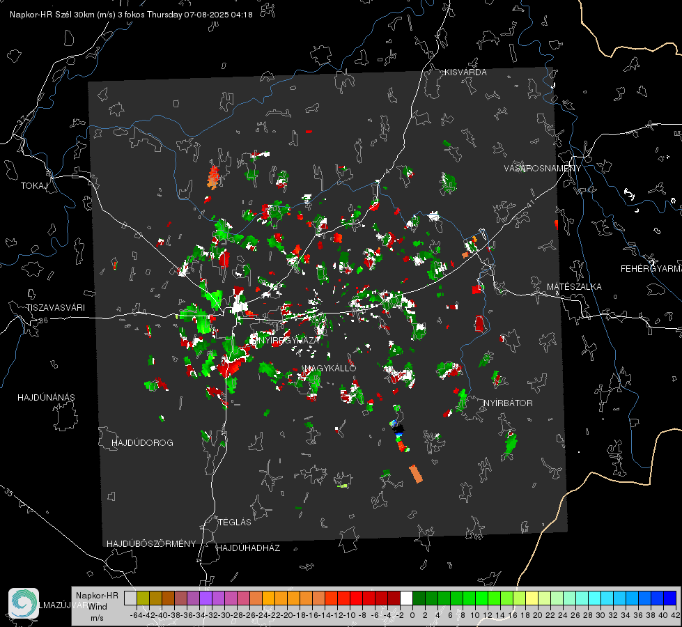Click the dark green legend swatch between 0 and 2
This screenshot has width=682, height=627.
pyautogui.click(x=419, y=598)
